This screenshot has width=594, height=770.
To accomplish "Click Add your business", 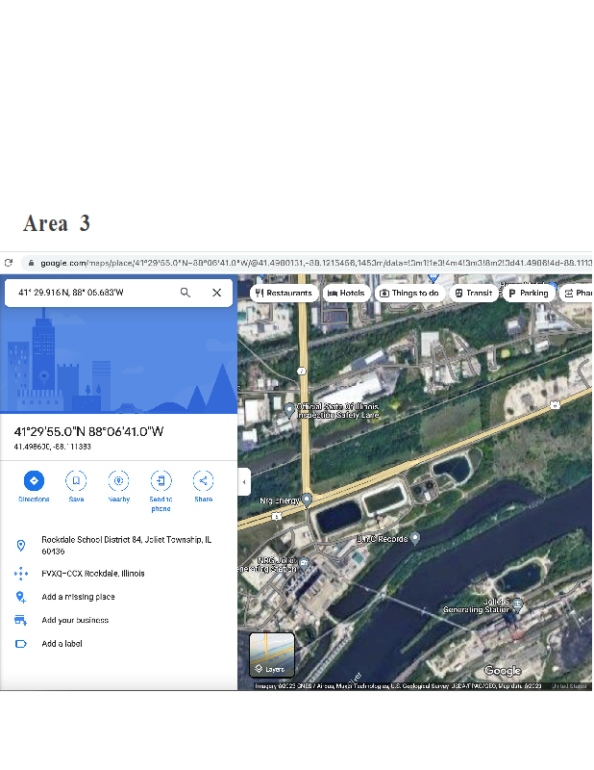I will point(75,620).
